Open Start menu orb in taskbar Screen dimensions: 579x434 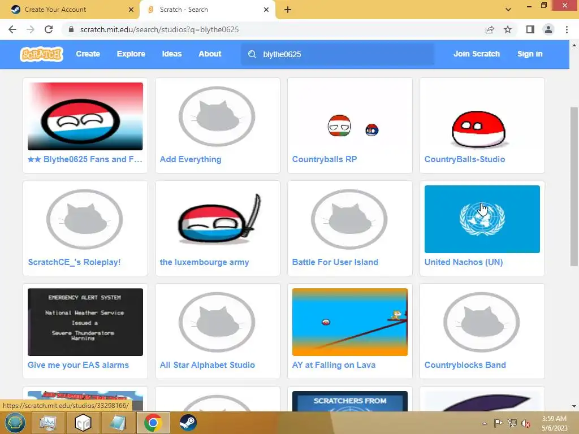(15, 423)
